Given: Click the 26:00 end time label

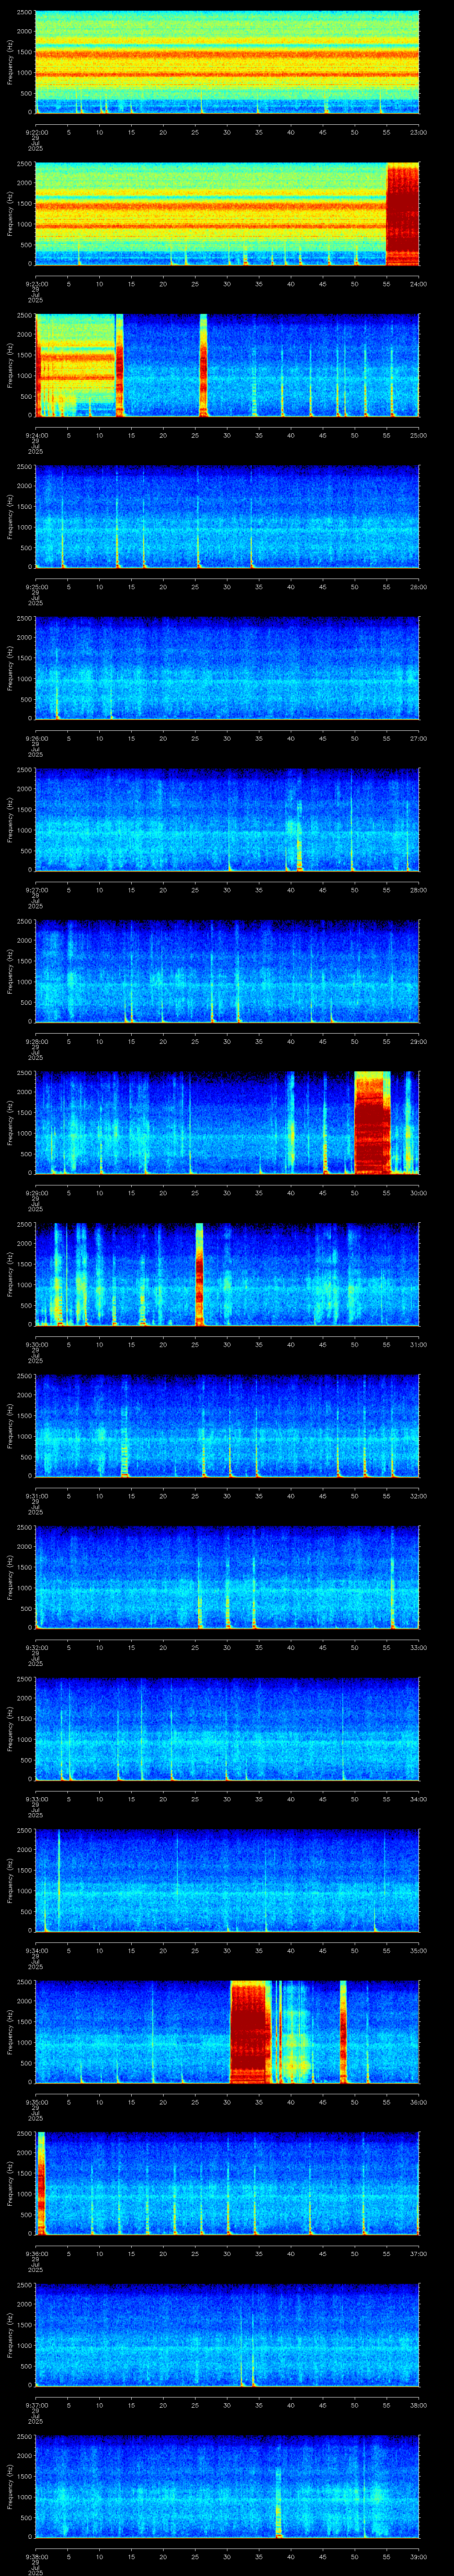Looking at the screenshot, I should tap(418, 587).
